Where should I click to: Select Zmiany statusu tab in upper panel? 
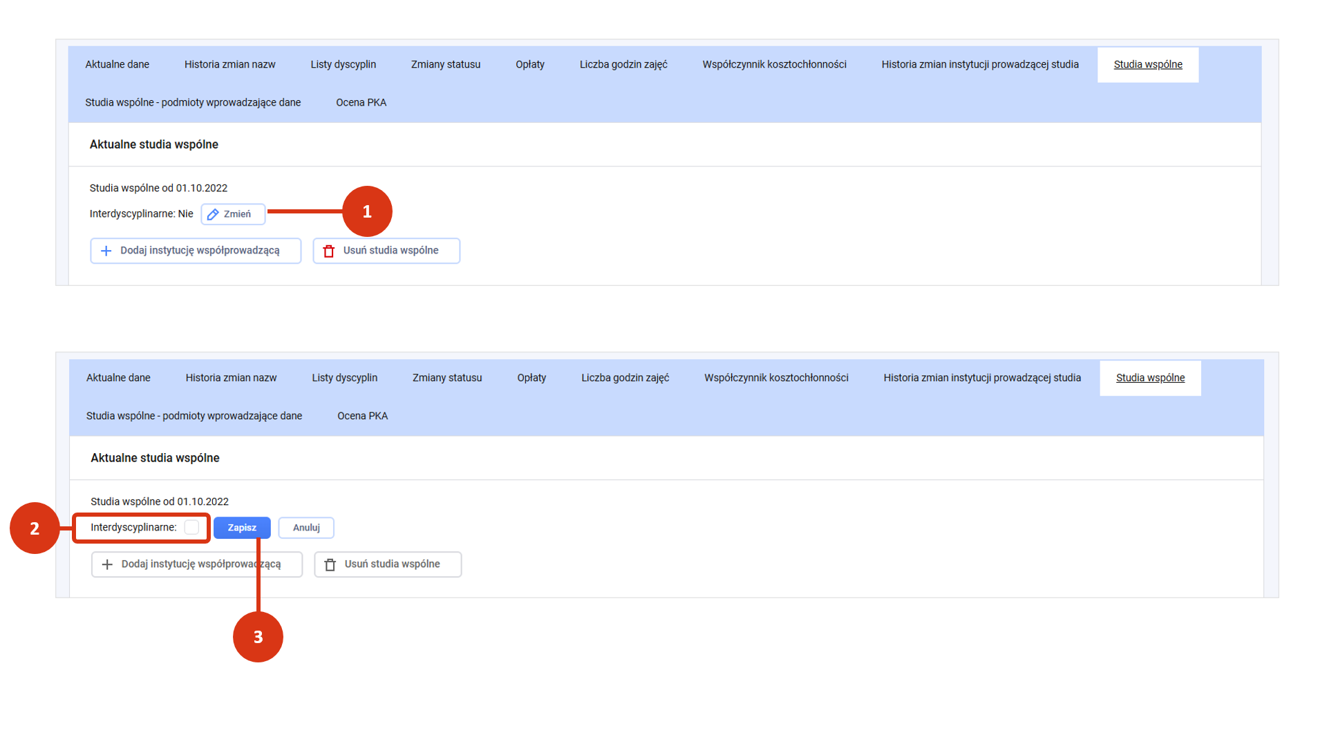[445, 64]
